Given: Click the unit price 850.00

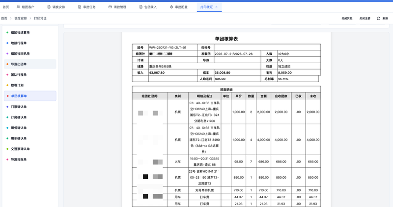Looking at the screenshot, I should point(238,177).
